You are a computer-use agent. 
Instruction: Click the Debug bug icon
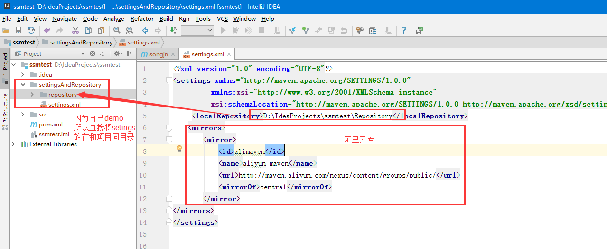pos(236,30)
